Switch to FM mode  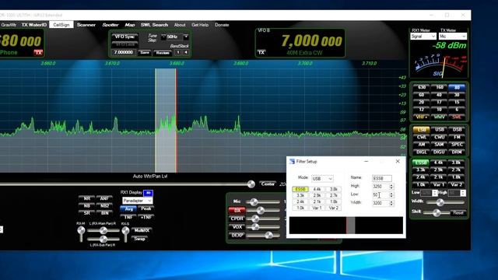[x=457, y=137]
